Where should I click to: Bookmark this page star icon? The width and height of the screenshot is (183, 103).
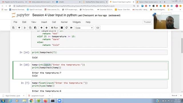click(138, 6)
